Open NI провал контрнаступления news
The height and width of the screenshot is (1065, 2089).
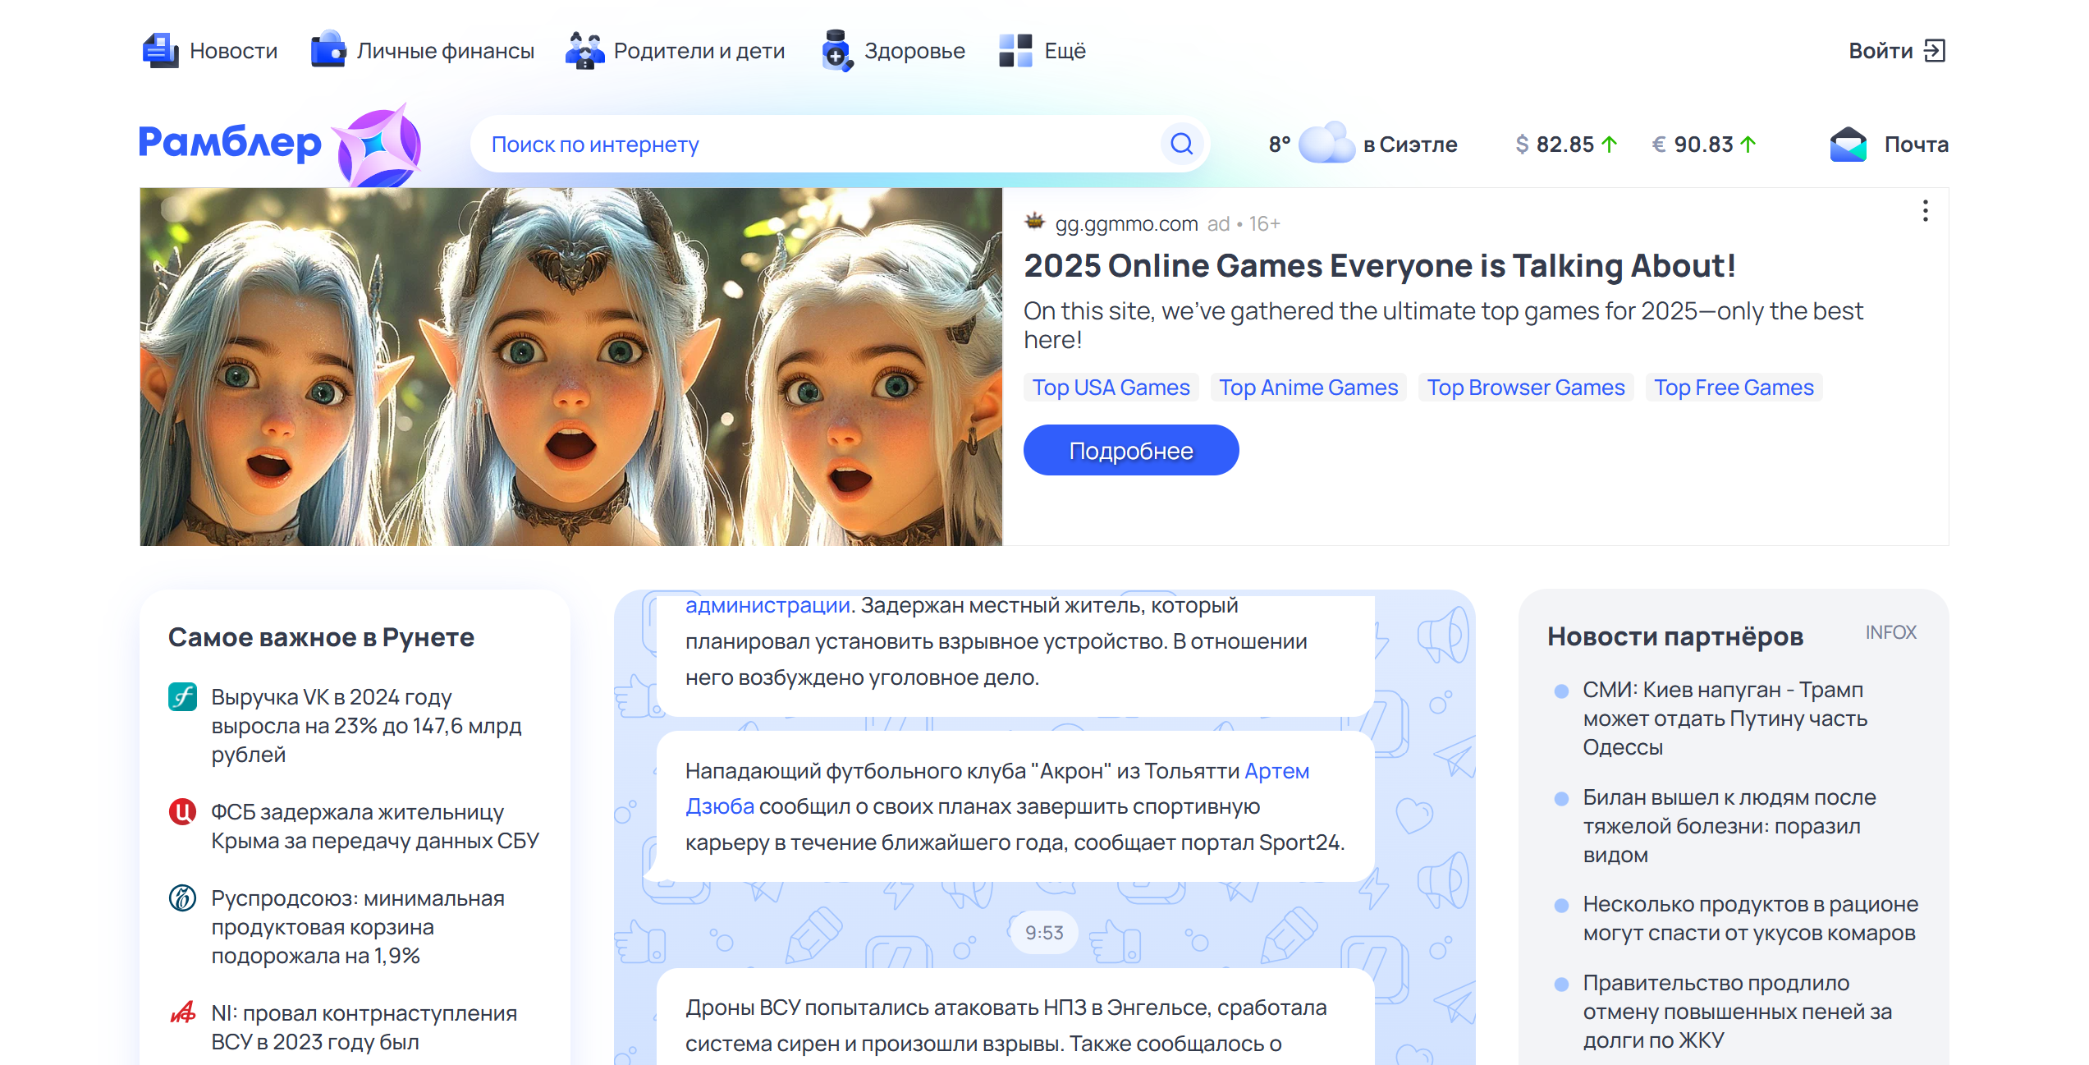click(364, 1028)
